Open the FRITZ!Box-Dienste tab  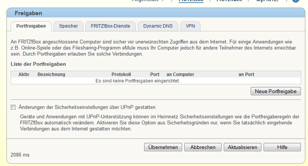point(110,26)
